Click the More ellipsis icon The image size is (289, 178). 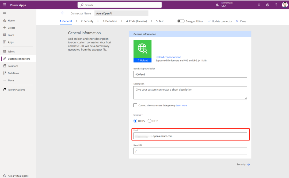[5, 80]
